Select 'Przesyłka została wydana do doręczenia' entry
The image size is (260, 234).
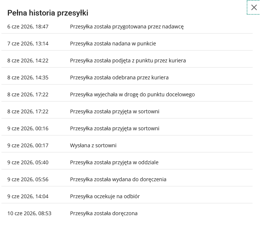(118, 179)
